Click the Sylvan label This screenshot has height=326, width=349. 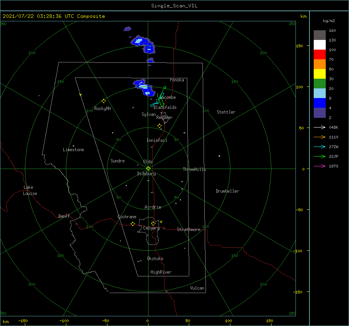coord(149,114)
